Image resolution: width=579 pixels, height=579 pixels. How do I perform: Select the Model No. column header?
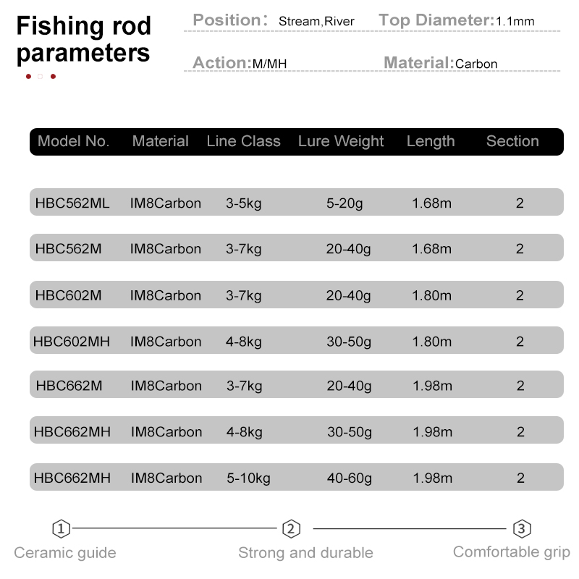(x=74, y=141)
